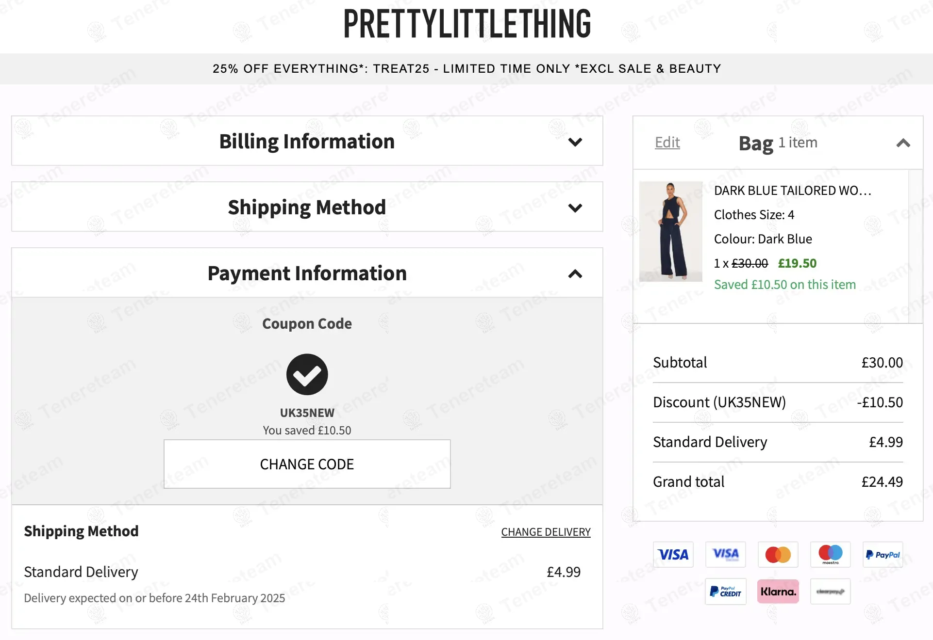Click the CHANGE CODE button

click(x=307, y=464)
